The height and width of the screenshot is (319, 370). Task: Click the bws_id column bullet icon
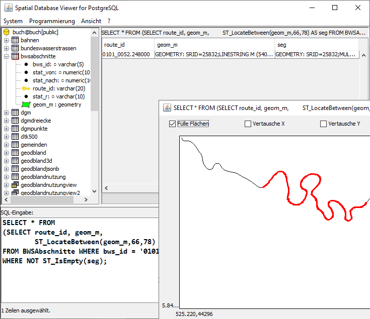(x=26, y=64)
